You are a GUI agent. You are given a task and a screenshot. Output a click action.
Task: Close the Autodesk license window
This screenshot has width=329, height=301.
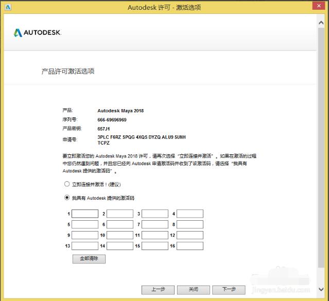click(x=319, y=6)
